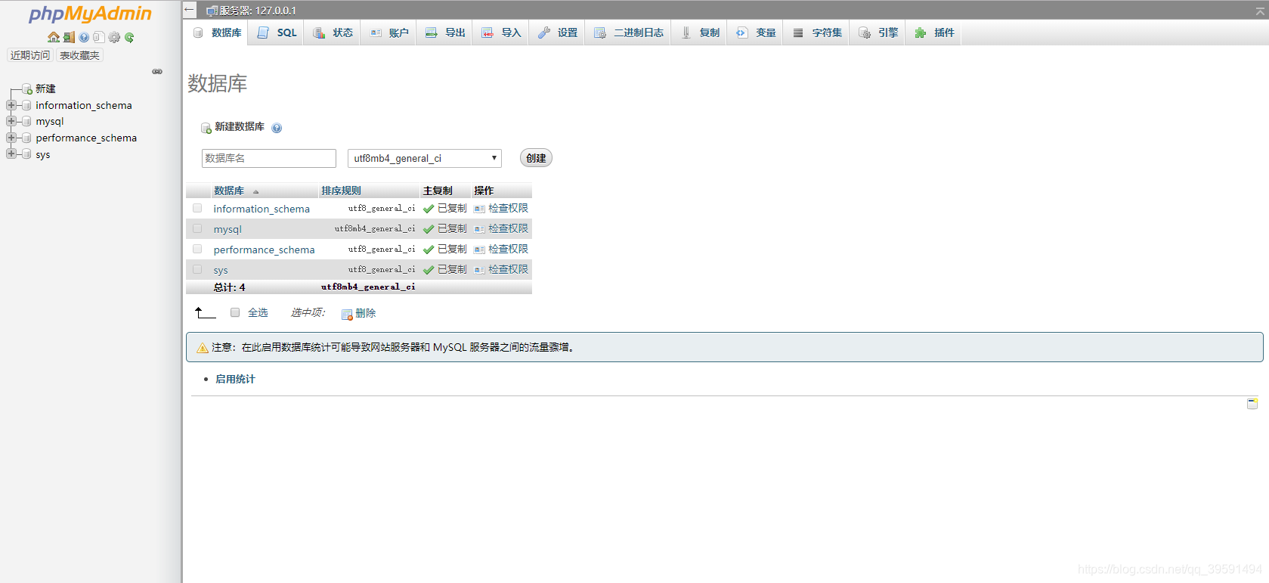Screen dimensions: 1269x583
Task: Open the utf8mb4_general_ci collation dropdown
Action: point(425,158)
